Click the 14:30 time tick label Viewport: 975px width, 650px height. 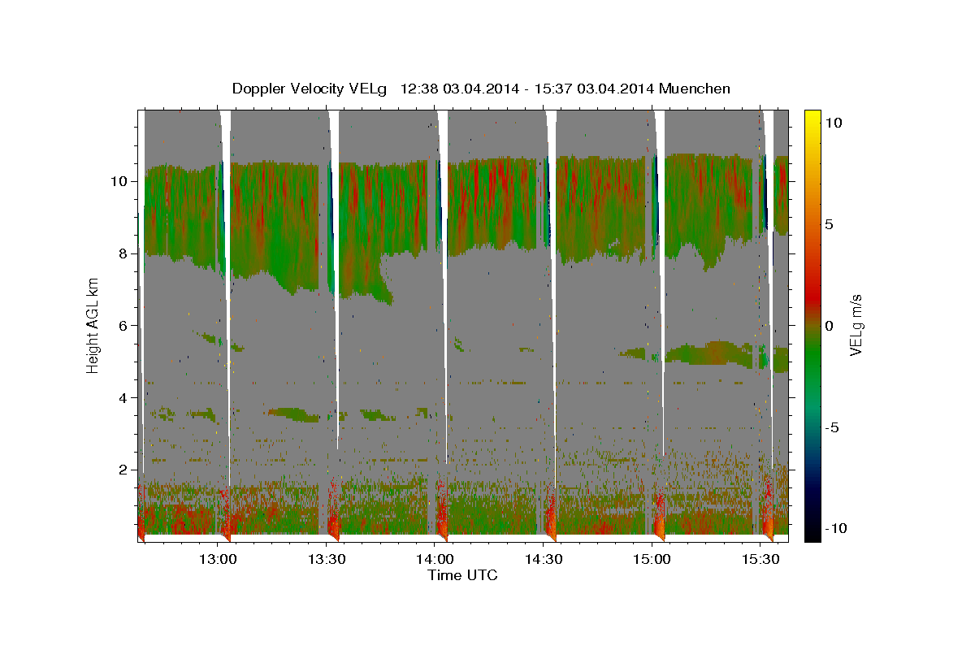click(x=544, y=559)
